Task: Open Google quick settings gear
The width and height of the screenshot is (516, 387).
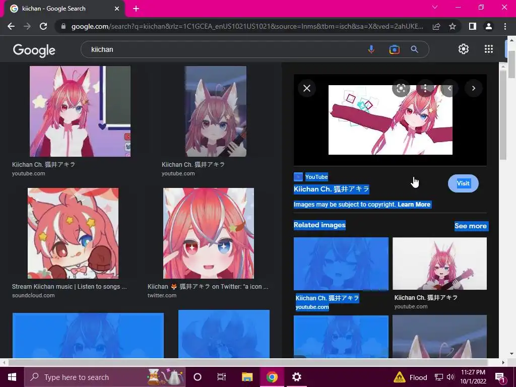Action: click(x=464, y=49)
